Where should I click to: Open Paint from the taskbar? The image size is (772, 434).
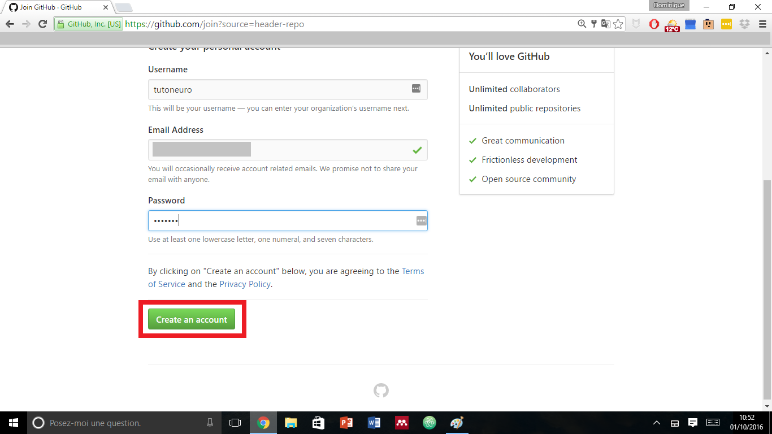(x=457, y=423)
